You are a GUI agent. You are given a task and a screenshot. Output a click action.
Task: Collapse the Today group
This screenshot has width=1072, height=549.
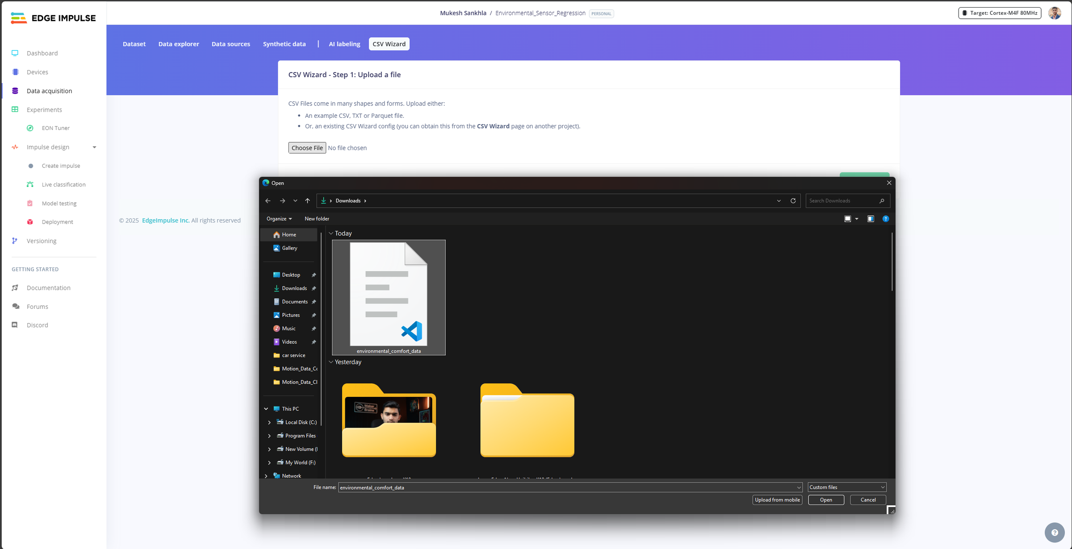pyautogui.click(x=331, y=233)
